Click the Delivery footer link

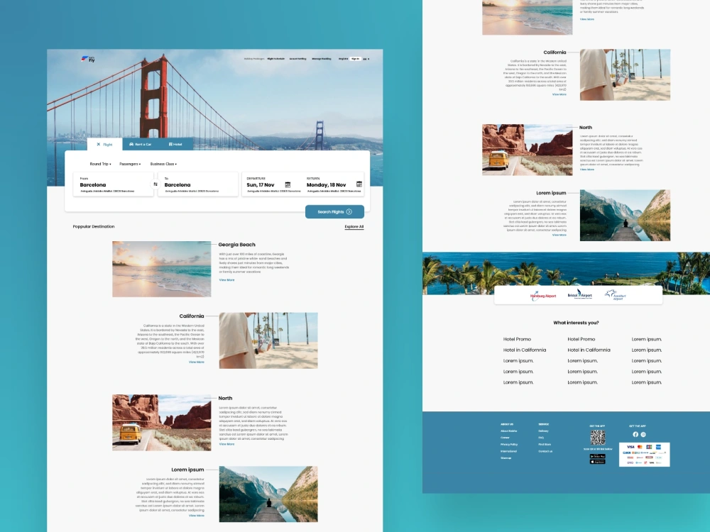543,431
